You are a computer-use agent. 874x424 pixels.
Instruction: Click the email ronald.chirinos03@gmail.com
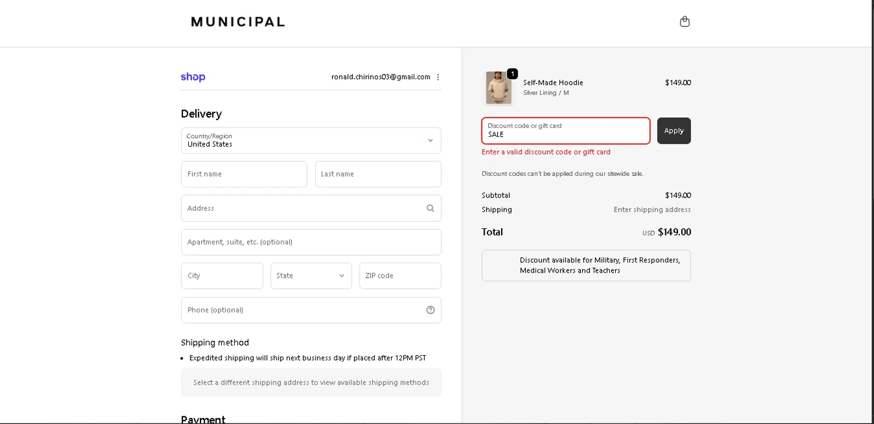pyautogui.click(x=381, y=77)
